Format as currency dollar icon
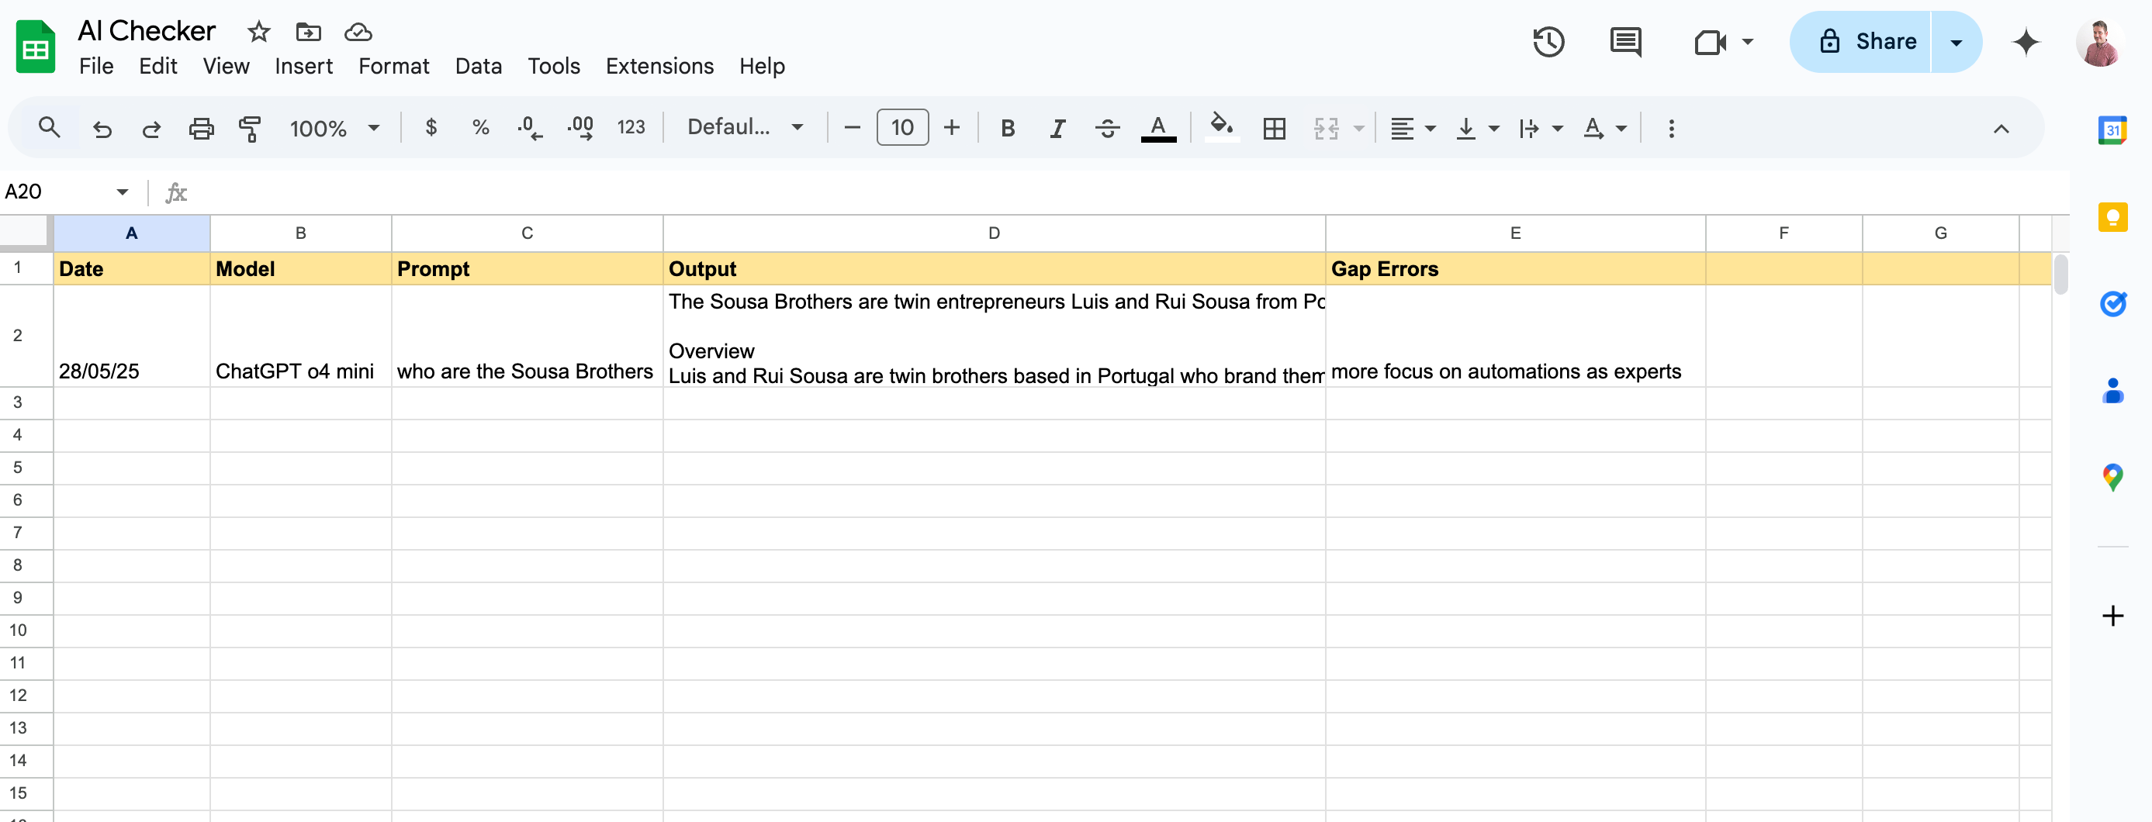The height and width of the screenshot is (822, 2152). [x=431, y=127]
